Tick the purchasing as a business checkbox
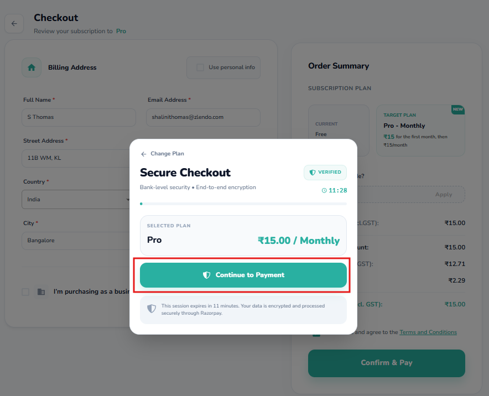The width and height of the screenshot is (489, 396). click(25, 291)
